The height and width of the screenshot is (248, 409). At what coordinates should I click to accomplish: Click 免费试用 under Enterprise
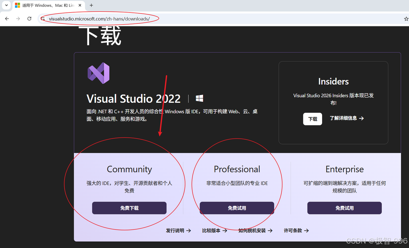click(x=344, y=208)
